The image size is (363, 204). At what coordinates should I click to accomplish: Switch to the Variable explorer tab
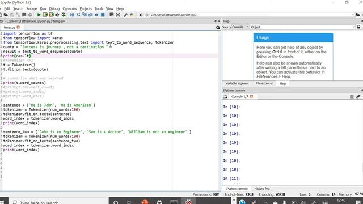[237, 83]
